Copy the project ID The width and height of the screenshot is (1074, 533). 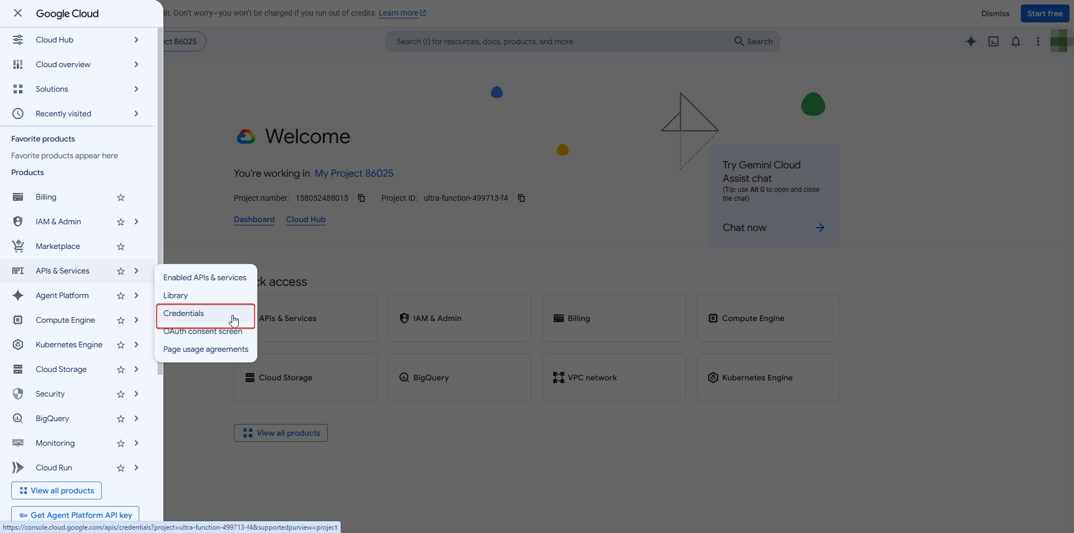point(521,198)
